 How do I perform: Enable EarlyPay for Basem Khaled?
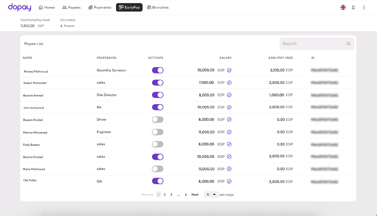point(157,120)
